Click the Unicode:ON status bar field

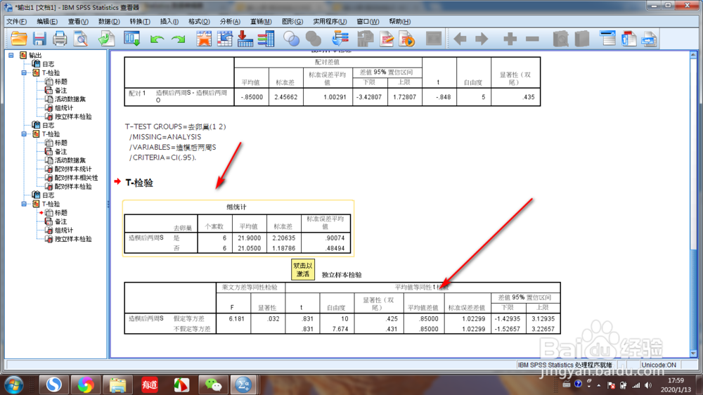(659, 365)
